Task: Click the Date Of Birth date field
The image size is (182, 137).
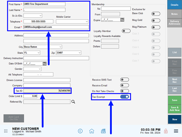Action: pyautogui.click(x=33, y=64)
